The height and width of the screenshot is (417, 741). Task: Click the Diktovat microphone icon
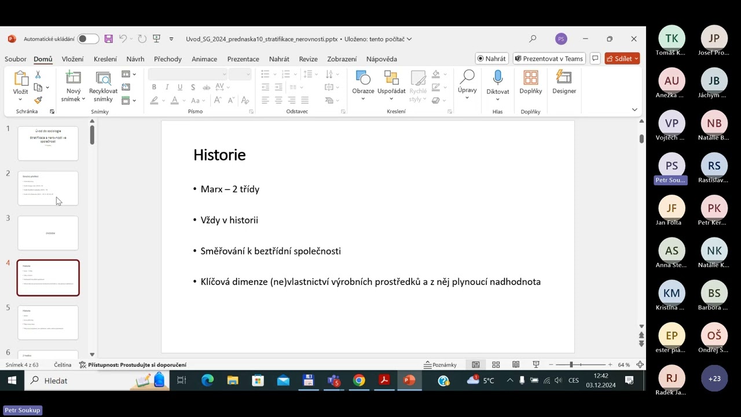click(497, 78)
